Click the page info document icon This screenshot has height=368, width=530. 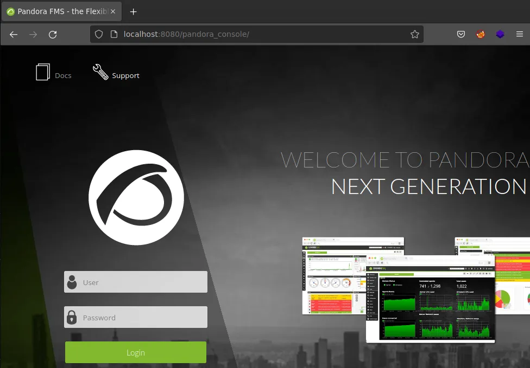(114, 34)
